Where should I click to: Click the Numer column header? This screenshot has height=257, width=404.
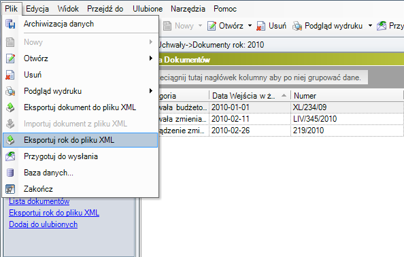[347, 96]
